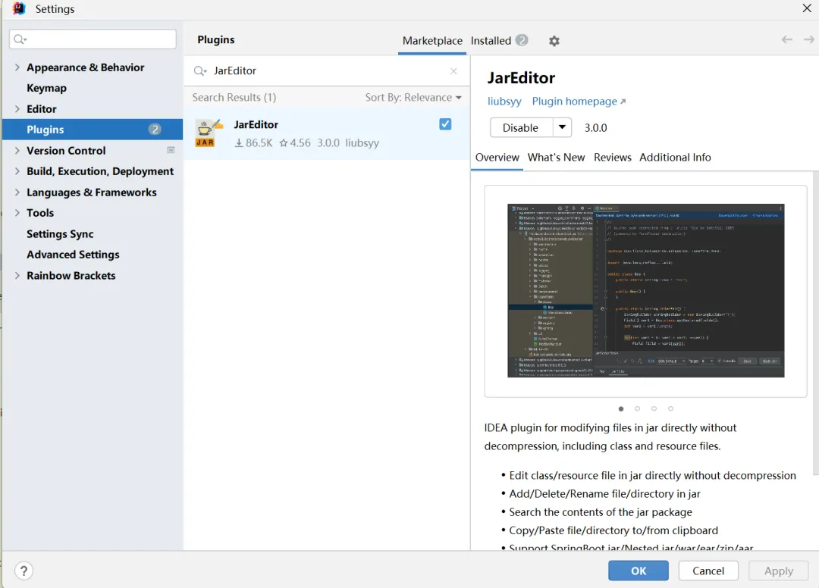This screenshot has width=819, height=588.
Task: Click the IntelliJ IDEA logo in title bar
Action: (19, 8)
